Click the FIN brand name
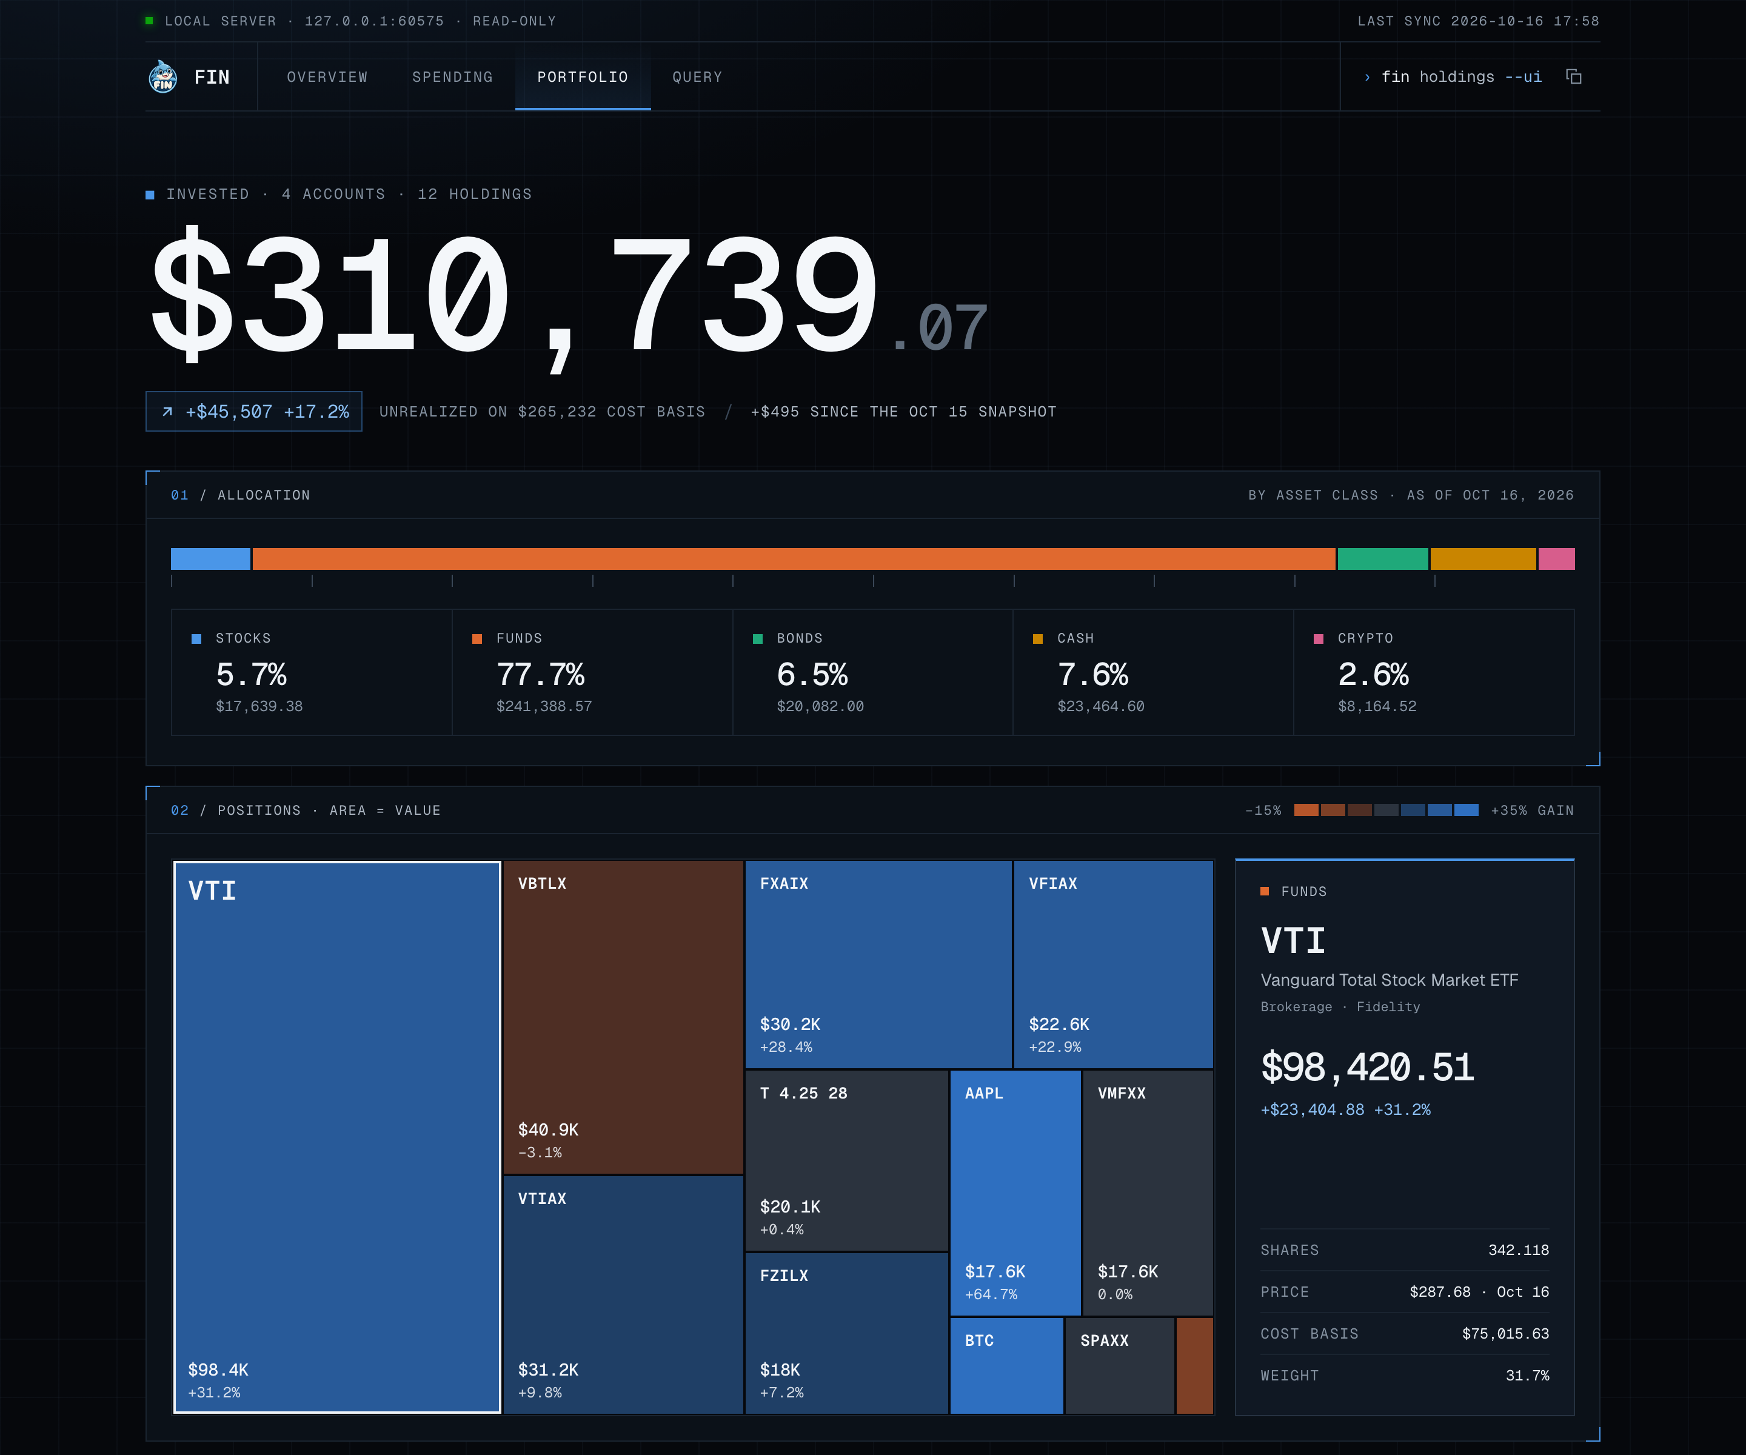Viewport: 1746px width, 1455px height. click(x=212, y=78)
